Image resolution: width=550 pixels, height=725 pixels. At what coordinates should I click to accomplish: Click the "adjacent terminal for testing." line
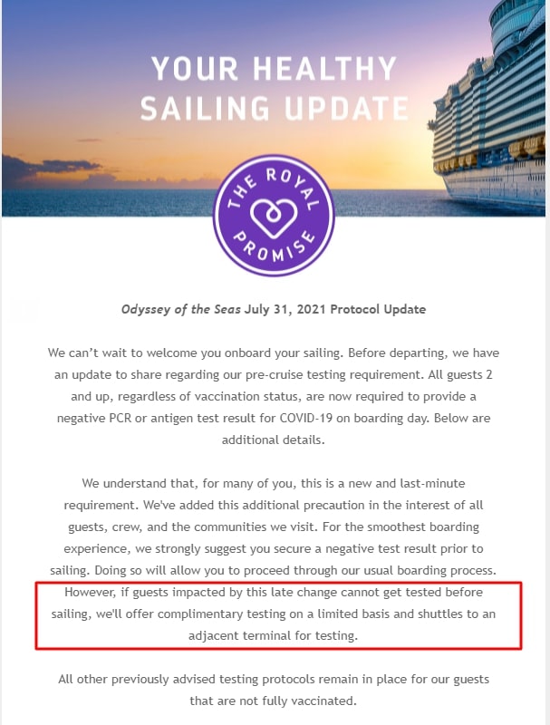pos(273,636)
